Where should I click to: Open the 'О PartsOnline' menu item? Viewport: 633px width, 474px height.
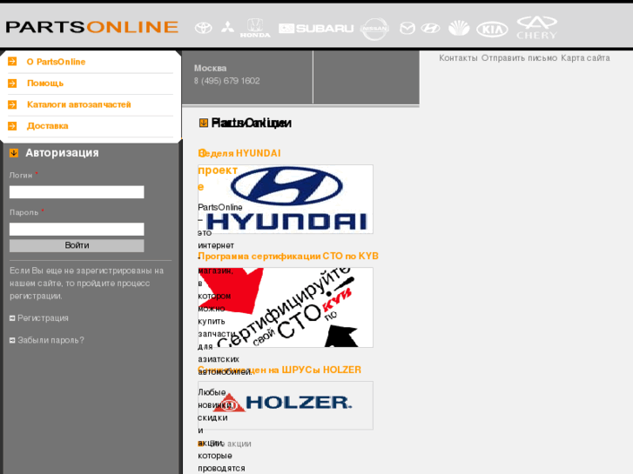point(56,62)
